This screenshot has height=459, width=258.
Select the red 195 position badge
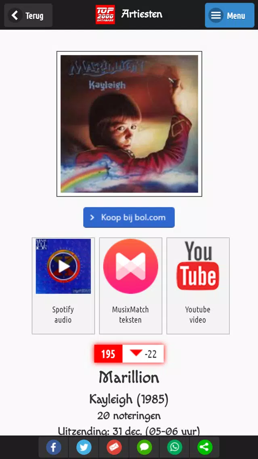coord(108,354)
